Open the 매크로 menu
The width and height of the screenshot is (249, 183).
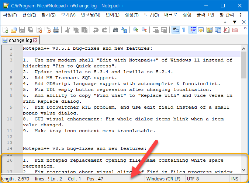tap(171, 15)
